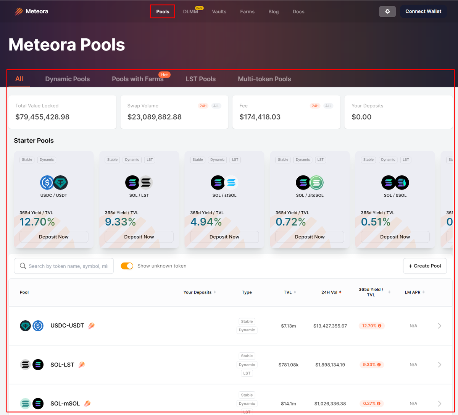The height and width of the screenshot is (415, 458).
Task: Click the SOL / bSOL starter pool token icons
Action: click(395, 183)
